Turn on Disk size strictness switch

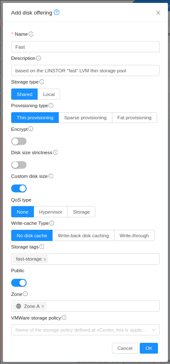click(x=19, y=165)
